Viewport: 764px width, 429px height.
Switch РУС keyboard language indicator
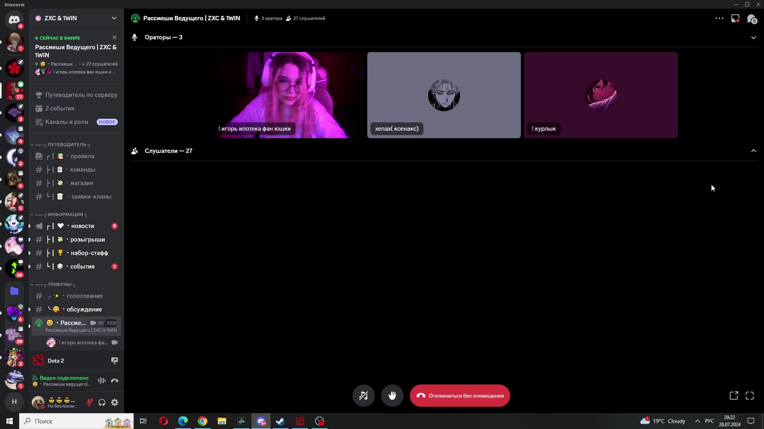pos(709,421)
